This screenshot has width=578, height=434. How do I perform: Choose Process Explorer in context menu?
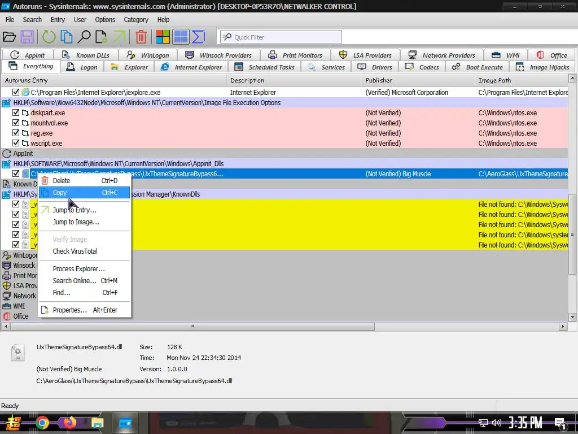click(x=85, y=268)
